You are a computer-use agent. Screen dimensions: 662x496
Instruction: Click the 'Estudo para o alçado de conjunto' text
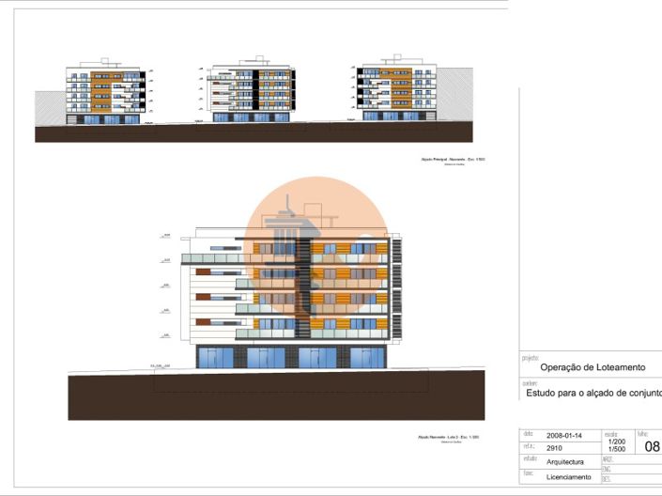coord(593,393)
